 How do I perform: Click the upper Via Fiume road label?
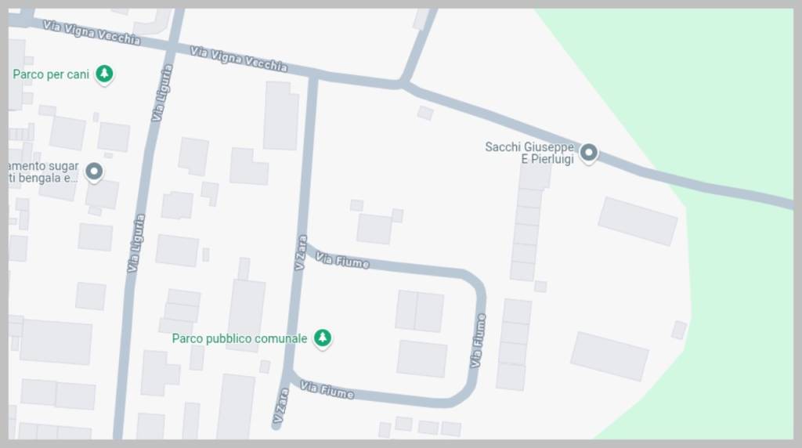coord(342,260)
